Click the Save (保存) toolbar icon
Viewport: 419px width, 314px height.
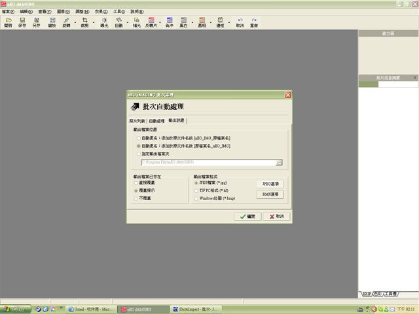coord(22,22)
